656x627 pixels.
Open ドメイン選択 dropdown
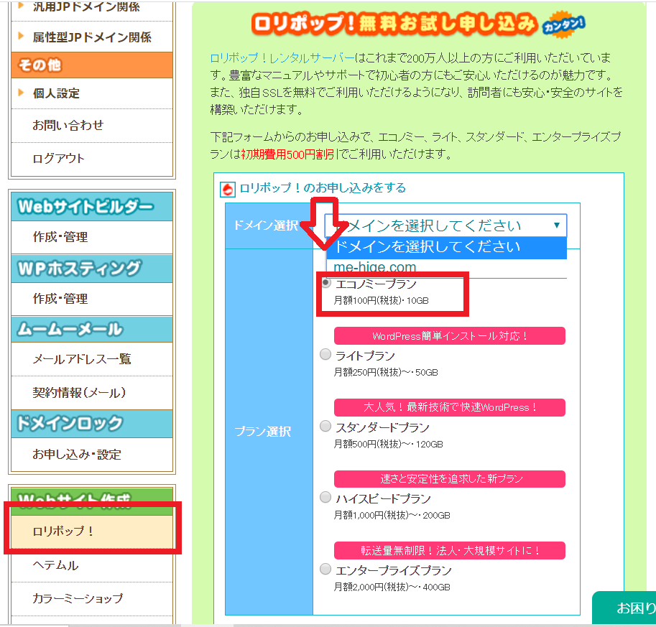(445, 226)
